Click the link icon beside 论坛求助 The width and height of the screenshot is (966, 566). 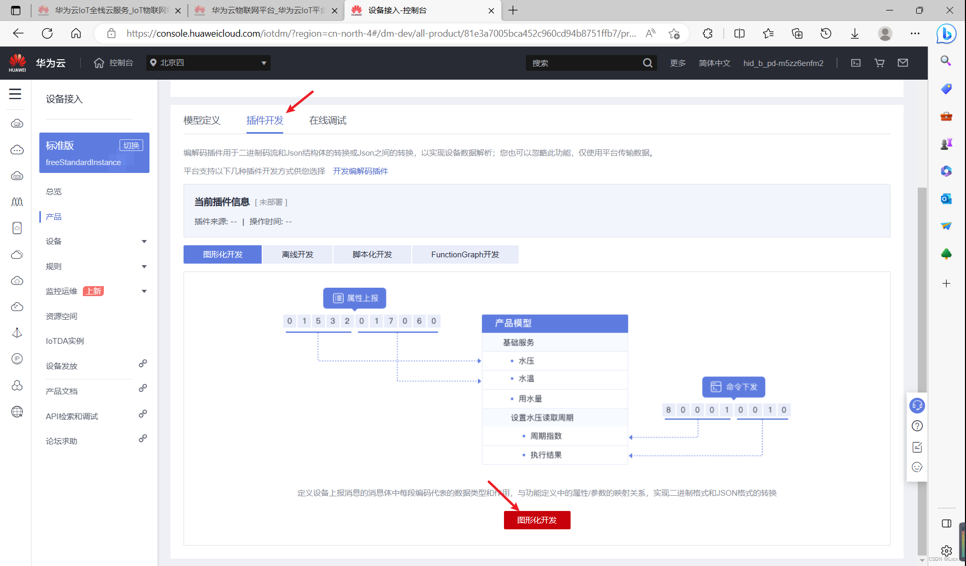click(143, 438)
